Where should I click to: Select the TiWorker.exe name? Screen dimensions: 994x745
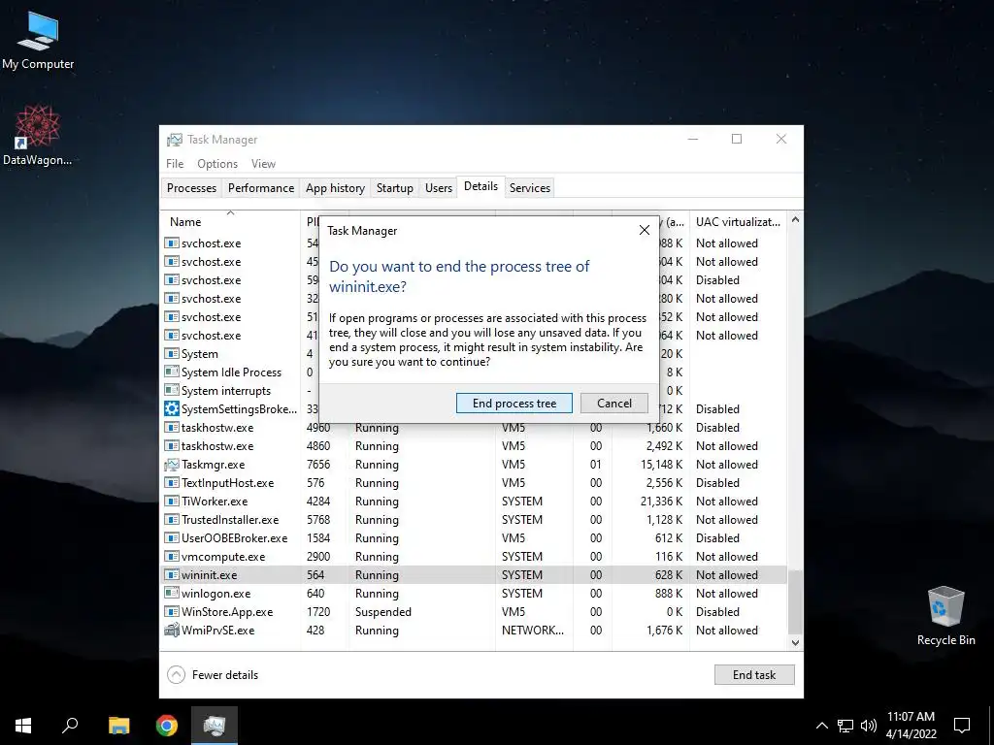coord(215,502)
